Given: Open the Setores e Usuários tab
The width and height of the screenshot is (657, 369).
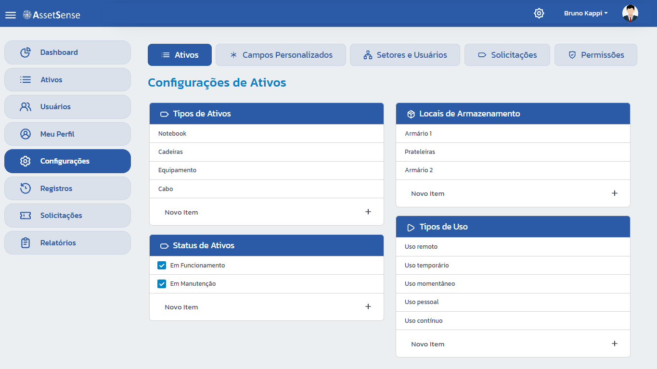Looking at the screenshot, I should coord(405,55).
